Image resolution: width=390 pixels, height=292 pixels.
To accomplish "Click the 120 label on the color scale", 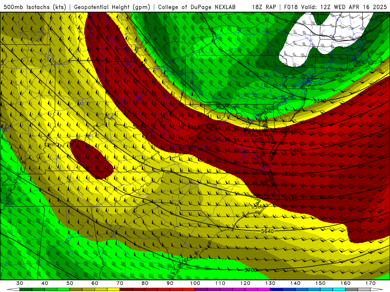I will pos(245,283).
